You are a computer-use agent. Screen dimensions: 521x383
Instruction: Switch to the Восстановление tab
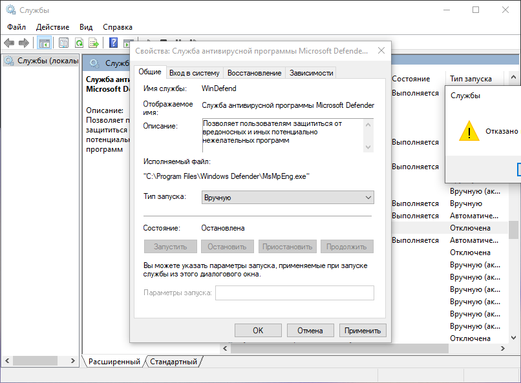254,73
